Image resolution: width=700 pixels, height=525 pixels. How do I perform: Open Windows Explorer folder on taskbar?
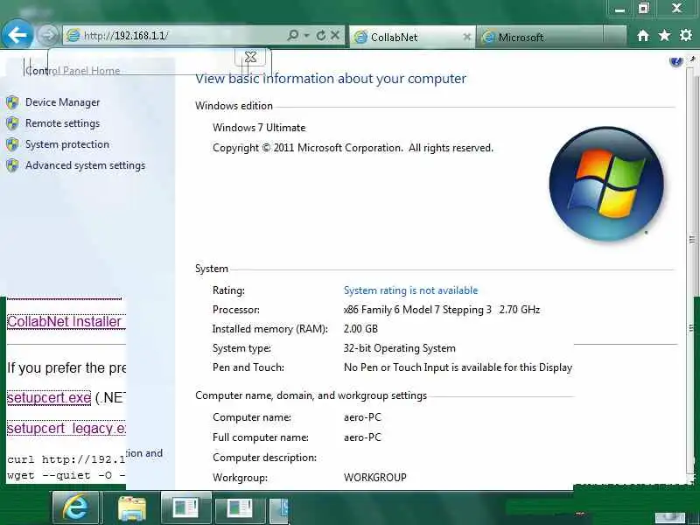[132, 507]
